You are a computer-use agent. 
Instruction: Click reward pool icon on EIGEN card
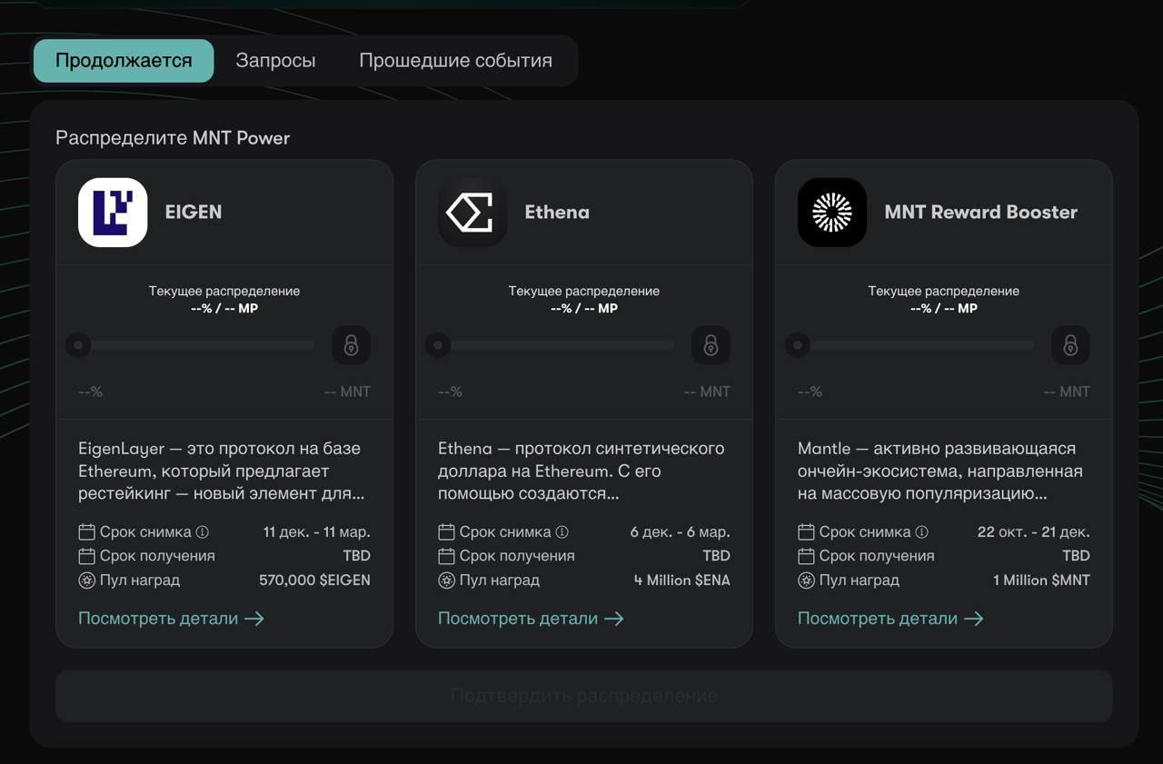click(x=86, y=580)
